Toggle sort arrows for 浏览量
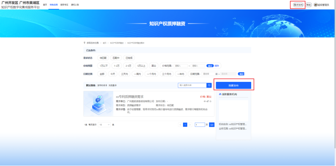This screenshot has width=336, height=166. coord(116,85)
